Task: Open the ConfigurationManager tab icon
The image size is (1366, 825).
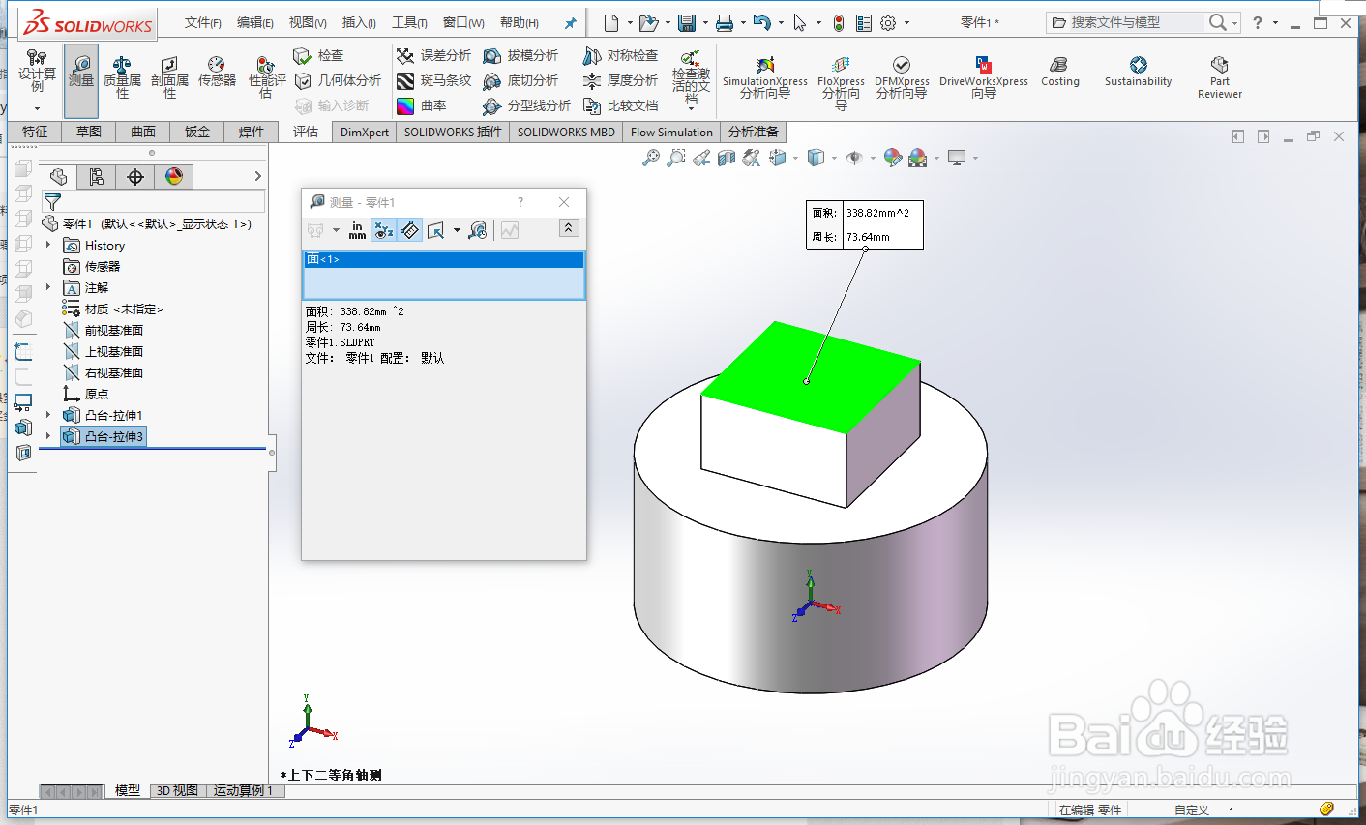Action: tap(97, 176)
